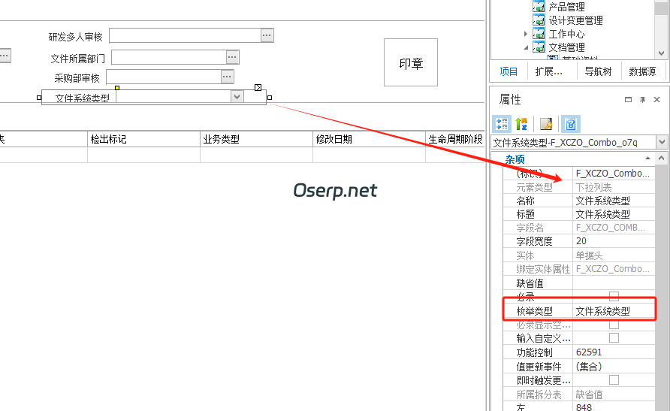Select the 元素类型 property row
The image size is (670, 411).
[579, 187]
